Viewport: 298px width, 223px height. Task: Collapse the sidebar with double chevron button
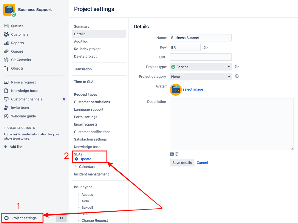click(x=61, y=218)
